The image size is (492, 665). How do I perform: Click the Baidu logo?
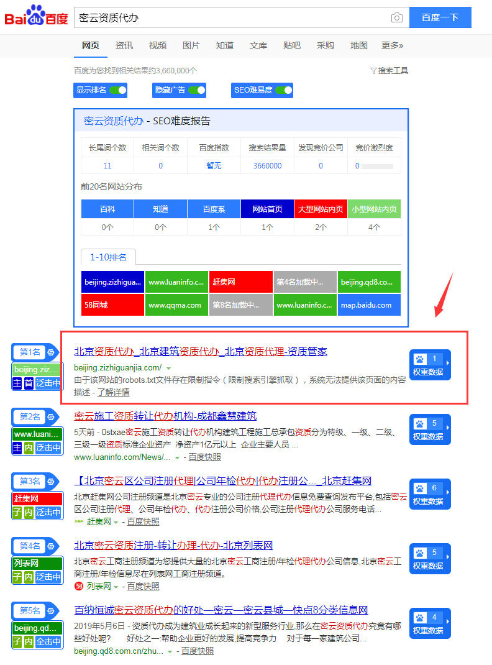point(36,16)
